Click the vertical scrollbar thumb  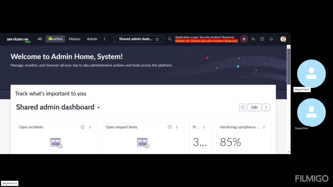coord(289,66)
